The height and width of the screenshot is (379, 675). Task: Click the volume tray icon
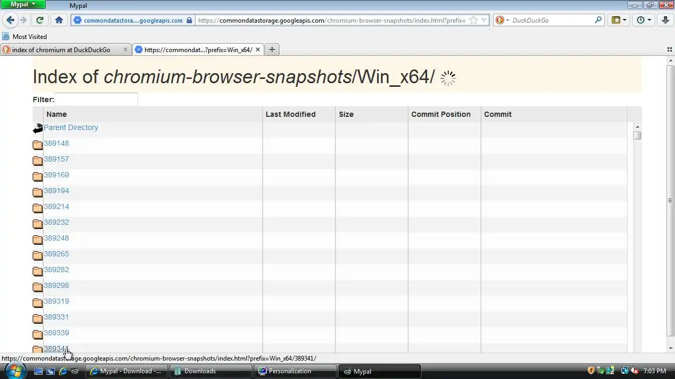(634, 371)
